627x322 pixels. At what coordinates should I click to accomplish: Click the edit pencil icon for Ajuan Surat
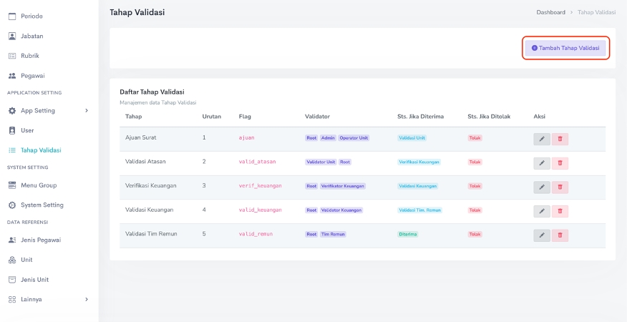point(542,139)
